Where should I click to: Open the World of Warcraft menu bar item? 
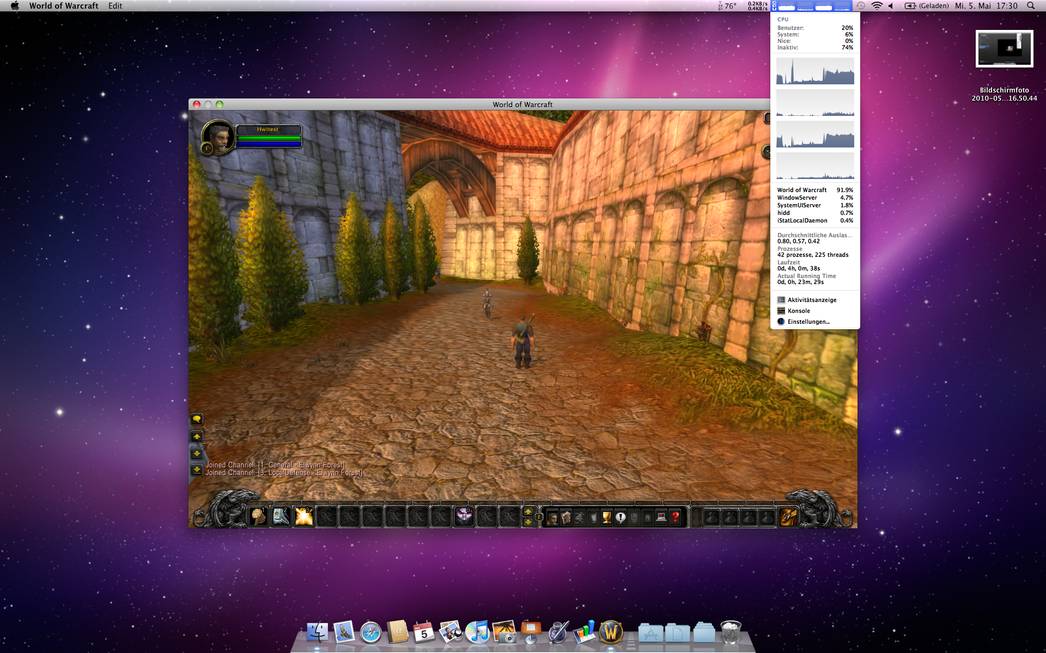(x=64, y=5)
